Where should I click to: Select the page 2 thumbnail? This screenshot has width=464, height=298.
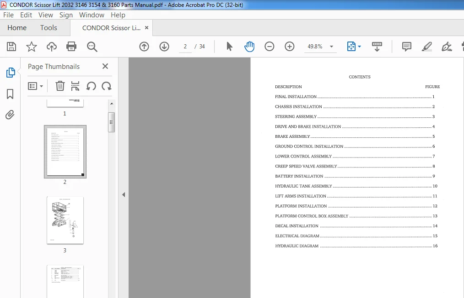[65, 152]
